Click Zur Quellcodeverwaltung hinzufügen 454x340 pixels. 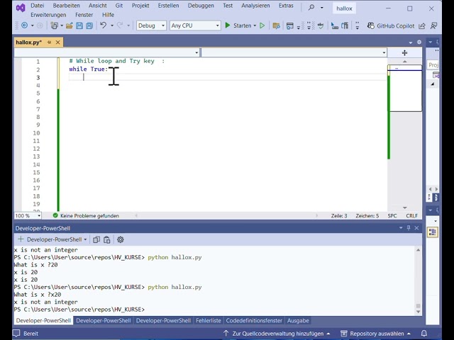[x=277, y=334]
